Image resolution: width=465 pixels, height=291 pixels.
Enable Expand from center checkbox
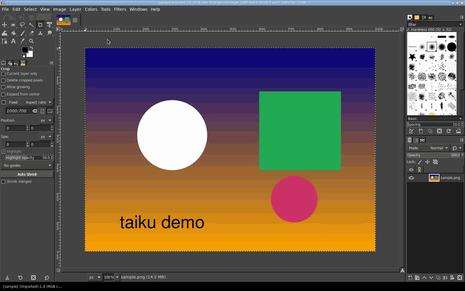pos(4,95)
